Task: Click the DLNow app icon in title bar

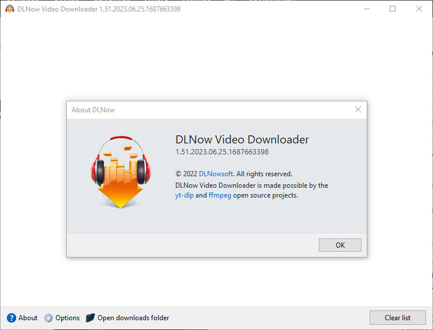Action: pos(10,9)
